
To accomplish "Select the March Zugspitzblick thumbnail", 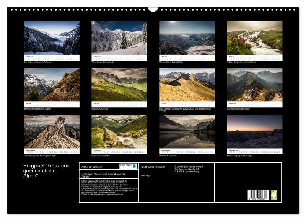I will click(187, 38).
